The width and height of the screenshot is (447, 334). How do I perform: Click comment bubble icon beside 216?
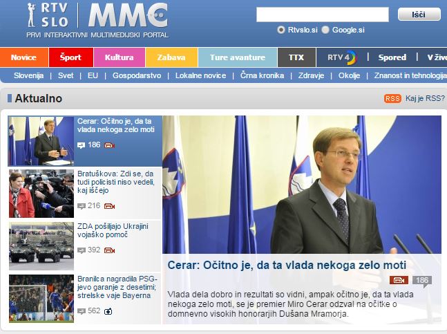pyautogui.click(x=82, y=206)
